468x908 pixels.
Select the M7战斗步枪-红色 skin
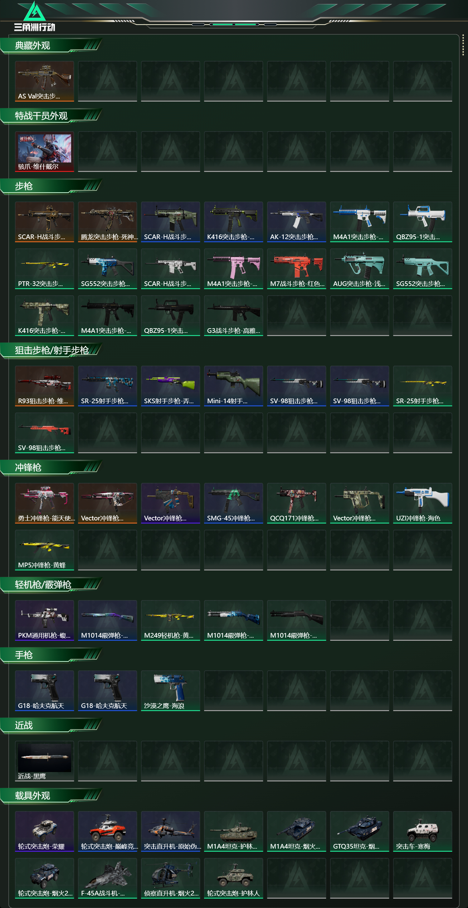(296, 268)
